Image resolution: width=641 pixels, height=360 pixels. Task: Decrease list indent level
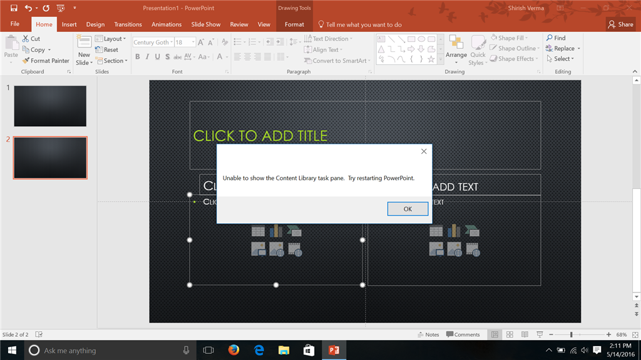click(270, 42)
